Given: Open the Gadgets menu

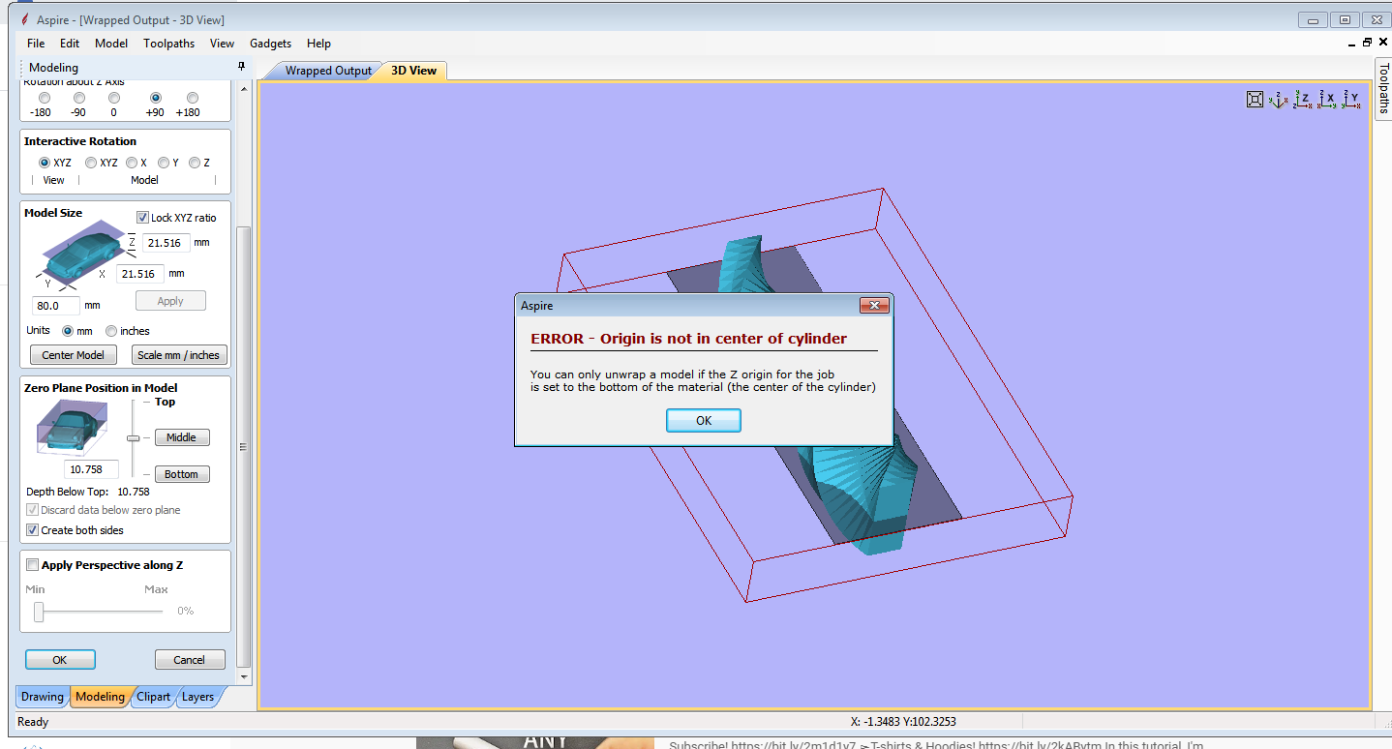Looking at the screenshot, I should [x=270, y=44].
